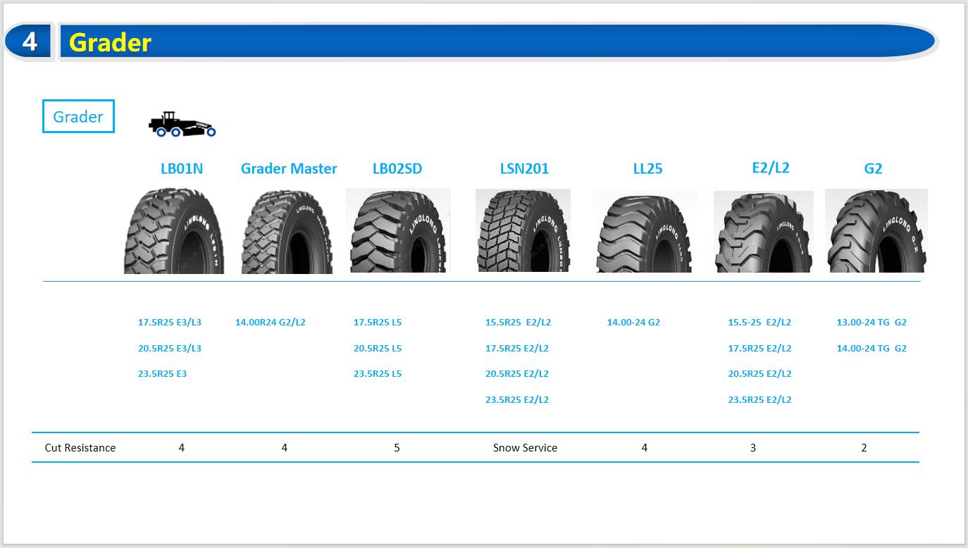
Task: Click the LL25 model heading
Action: click(647, 168)
